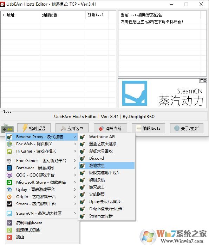This screenshot has width=209, height=246.
Task: Click the Microsoft Store green icon
Action: point(9,182)
